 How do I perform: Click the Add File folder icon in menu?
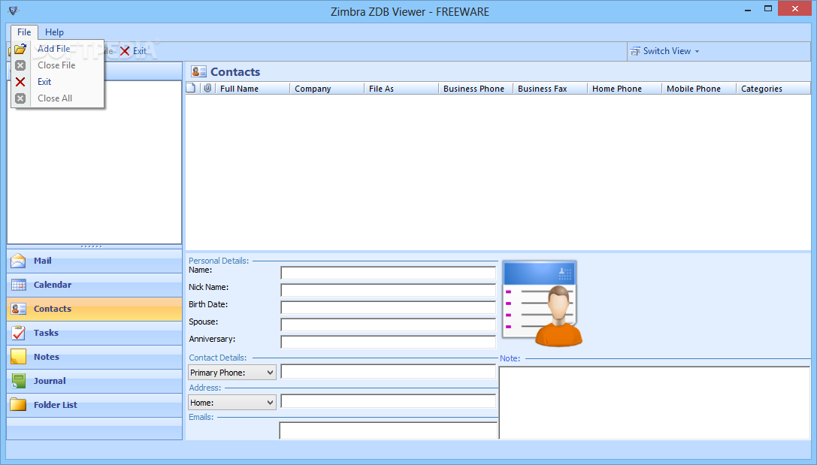point(20,49)
